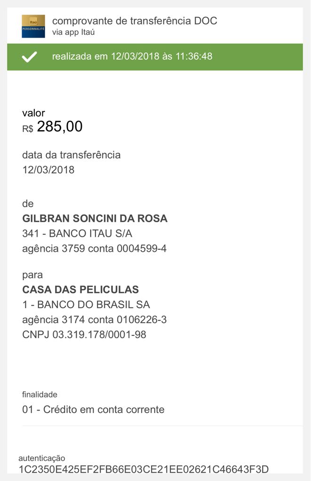Click the 'finalidade' label
This screenshot has height=481, width=311.
point(40,395)
